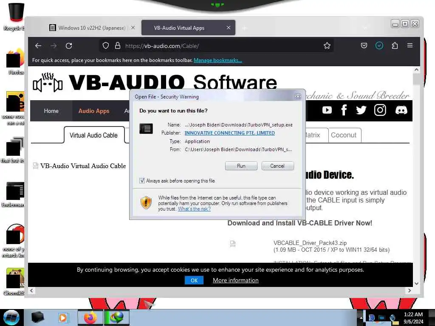Click the vertical scrollbar up arrow
The height and width of the screenshot is (326, 435).
[416, 70]
